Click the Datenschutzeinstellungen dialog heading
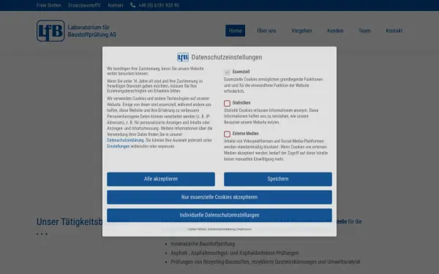 [x=227, y=57]
